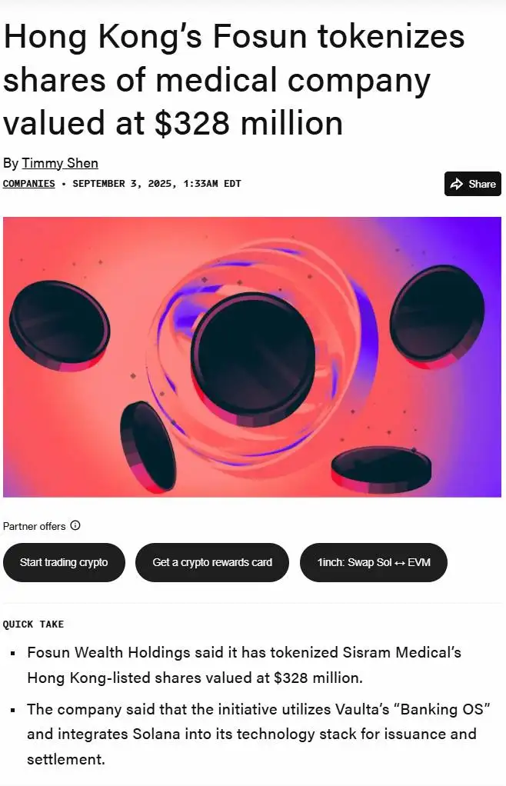The width and height of the screenshot is (506, 786).
Task: Click the Fosun Wealth Holdings bullet point
Action: 244,665
